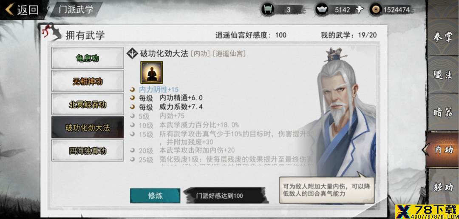Tap the back arrow 返回

pos(22,9)
